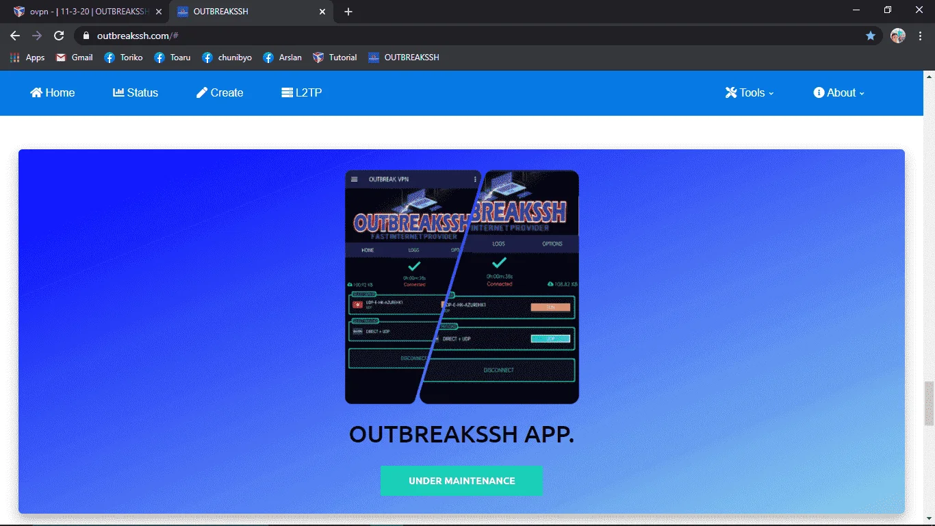Screen dimensions: 935x526
Task: Switch to the ovpn 11-3-20 tab
Action: tap(88, 12)
